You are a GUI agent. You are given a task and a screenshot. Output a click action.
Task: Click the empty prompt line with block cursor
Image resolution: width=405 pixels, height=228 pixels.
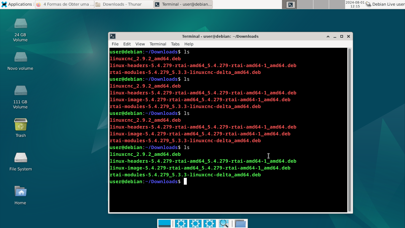click(x=148, y=182)
